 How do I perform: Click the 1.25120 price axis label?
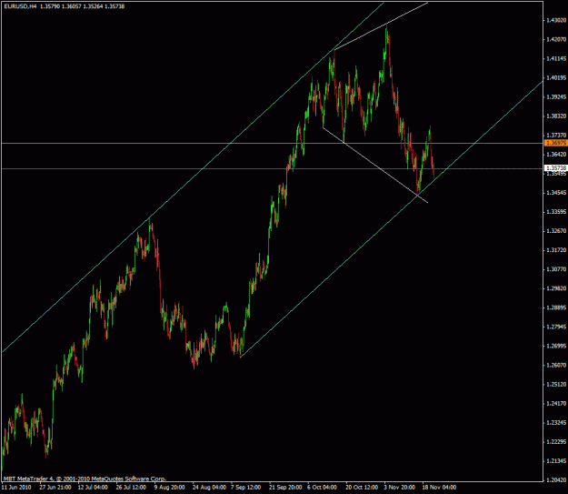tap(556, 385)
